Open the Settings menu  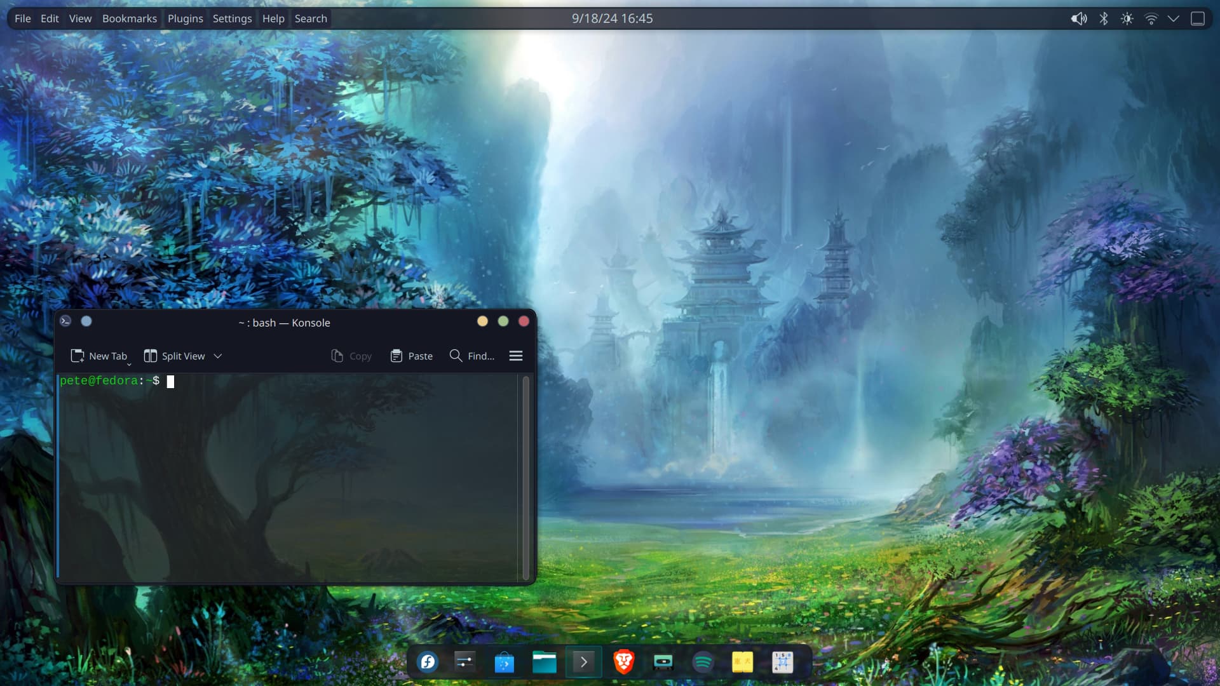coord(232,18)
